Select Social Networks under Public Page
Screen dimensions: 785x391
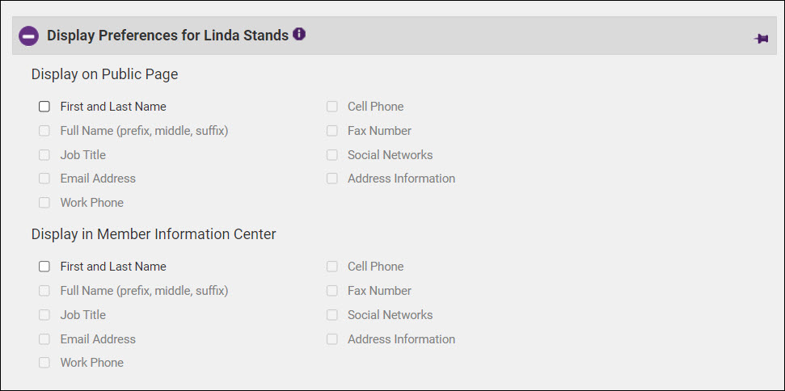click(332, 155)
